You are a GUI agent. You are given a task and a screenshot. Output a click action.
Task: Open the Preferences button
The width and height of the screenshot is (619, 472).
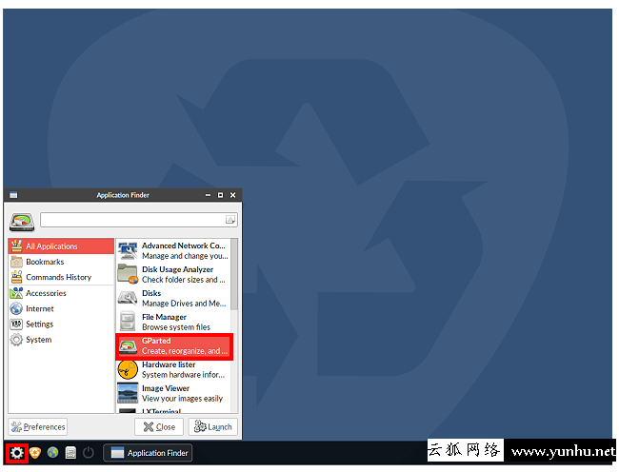pyautogui.click(x=38, y=427)
